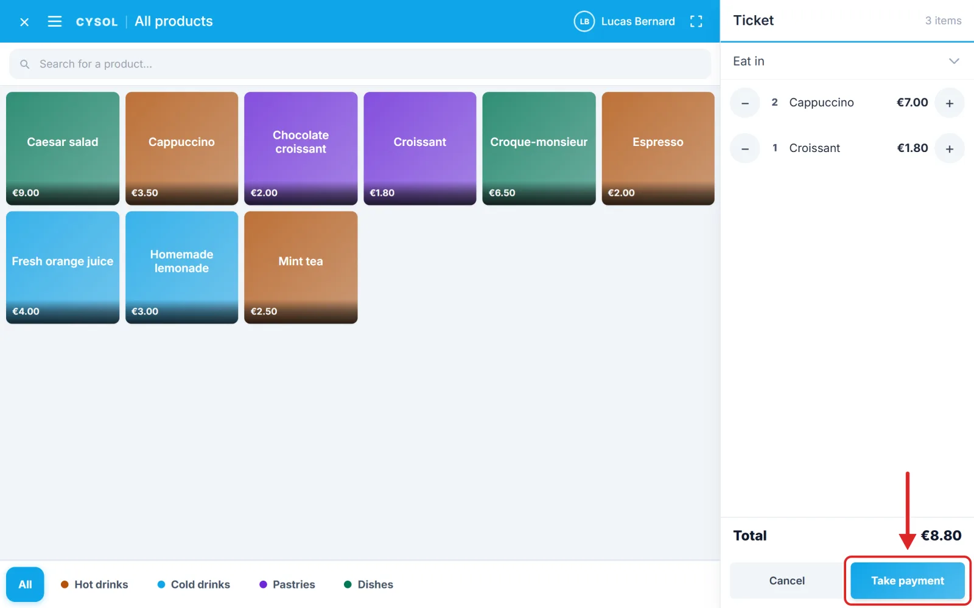
Task: Expand the Eat in dropdown
Action: point(847,61)
